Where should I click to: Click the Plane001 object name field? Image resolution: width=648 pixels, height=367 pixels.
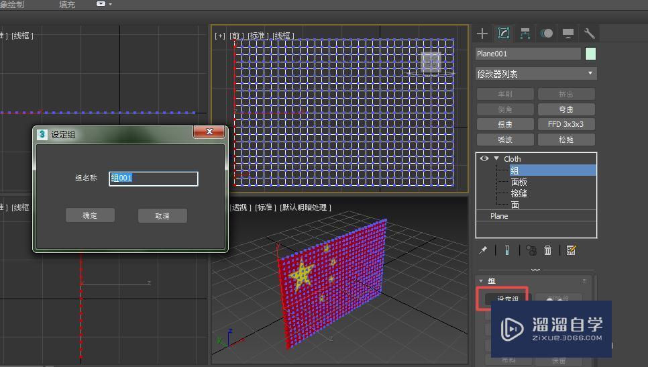coord(528,54)
